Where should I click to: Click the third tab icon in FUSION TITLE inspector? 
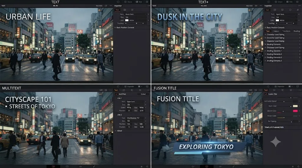click(x=283, y=90)
